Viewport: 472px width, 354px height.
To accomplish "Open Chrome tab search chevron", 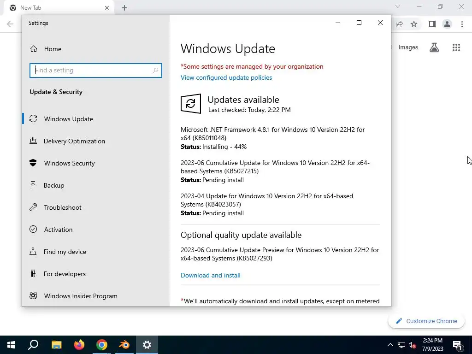I will (398, 6).
